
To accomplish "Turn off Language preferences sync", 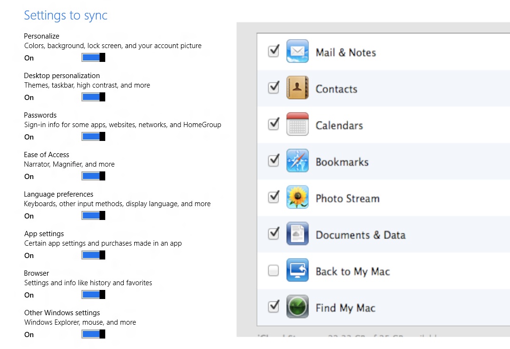I will pos(93,215).
